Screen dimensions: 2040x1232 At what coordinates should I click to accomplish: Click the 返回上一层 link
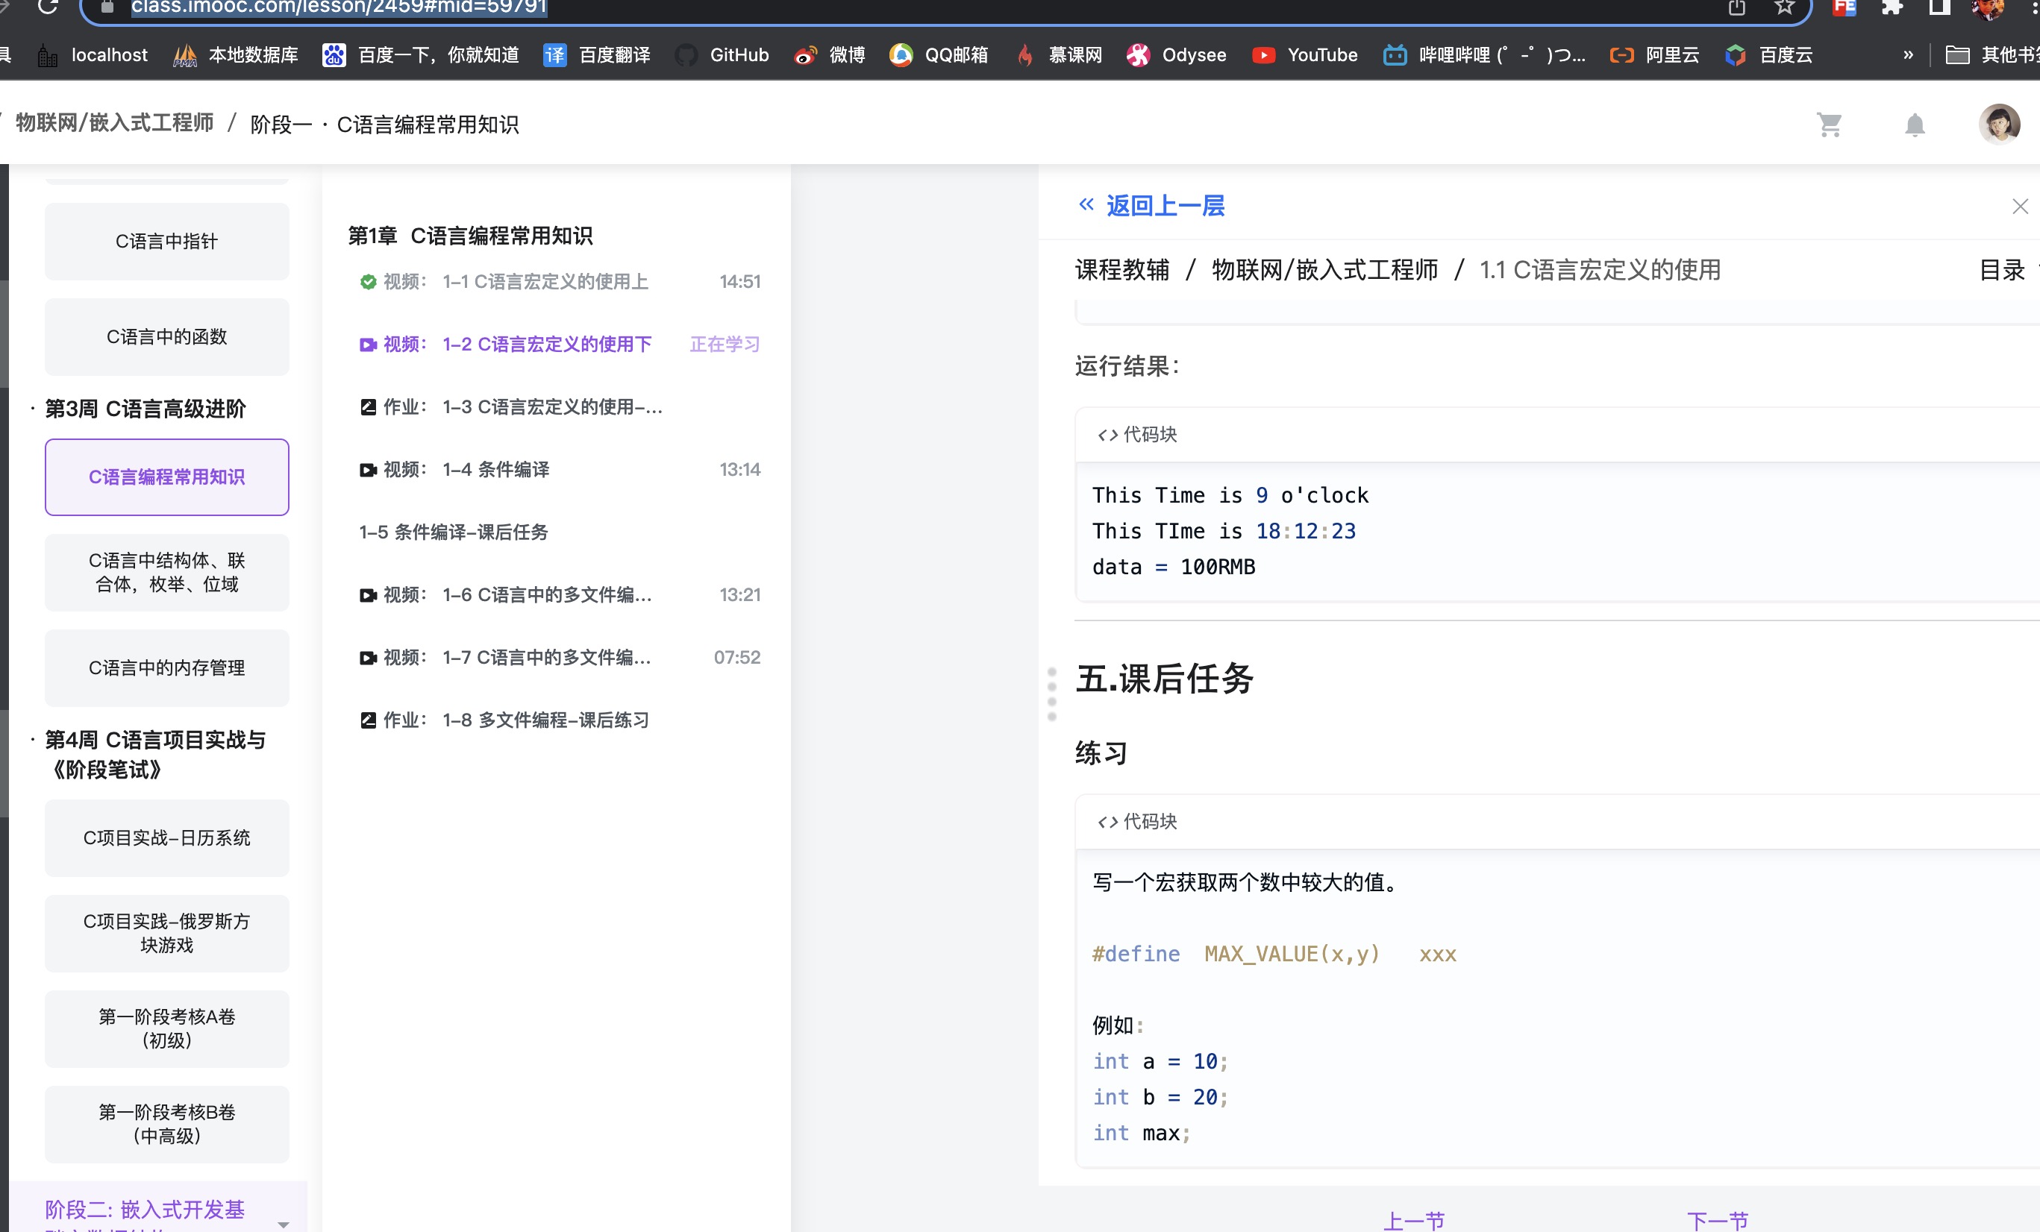[1163, 205]
